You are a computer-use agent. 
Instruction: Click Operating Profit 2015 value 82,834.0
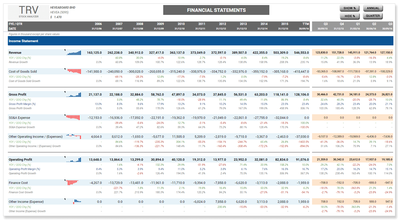coord(282,160)
